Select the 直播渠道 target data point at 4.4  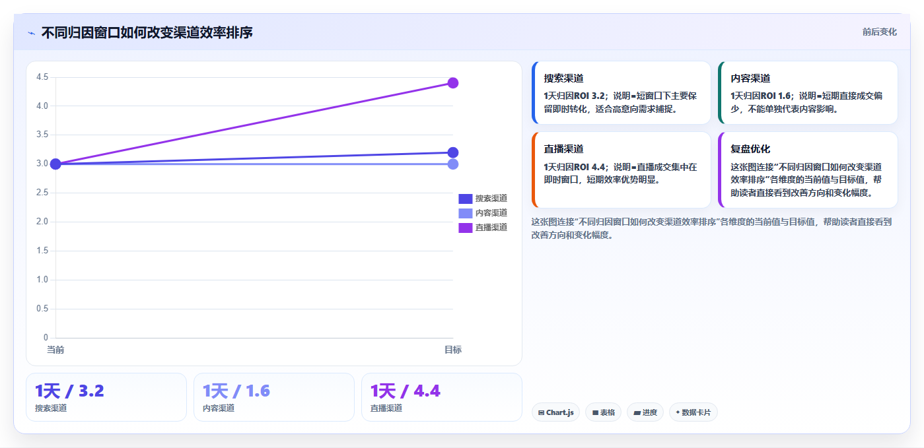(453, 83)
